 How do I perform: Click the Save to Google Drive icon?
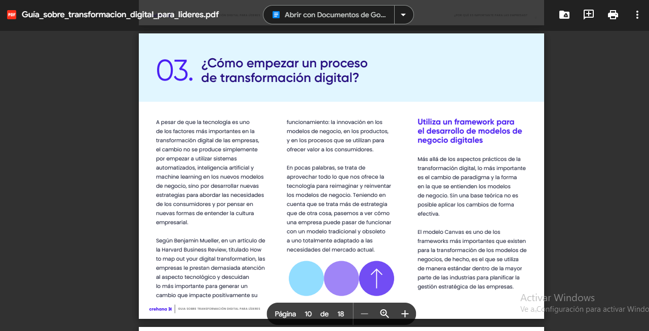point(564,14)
